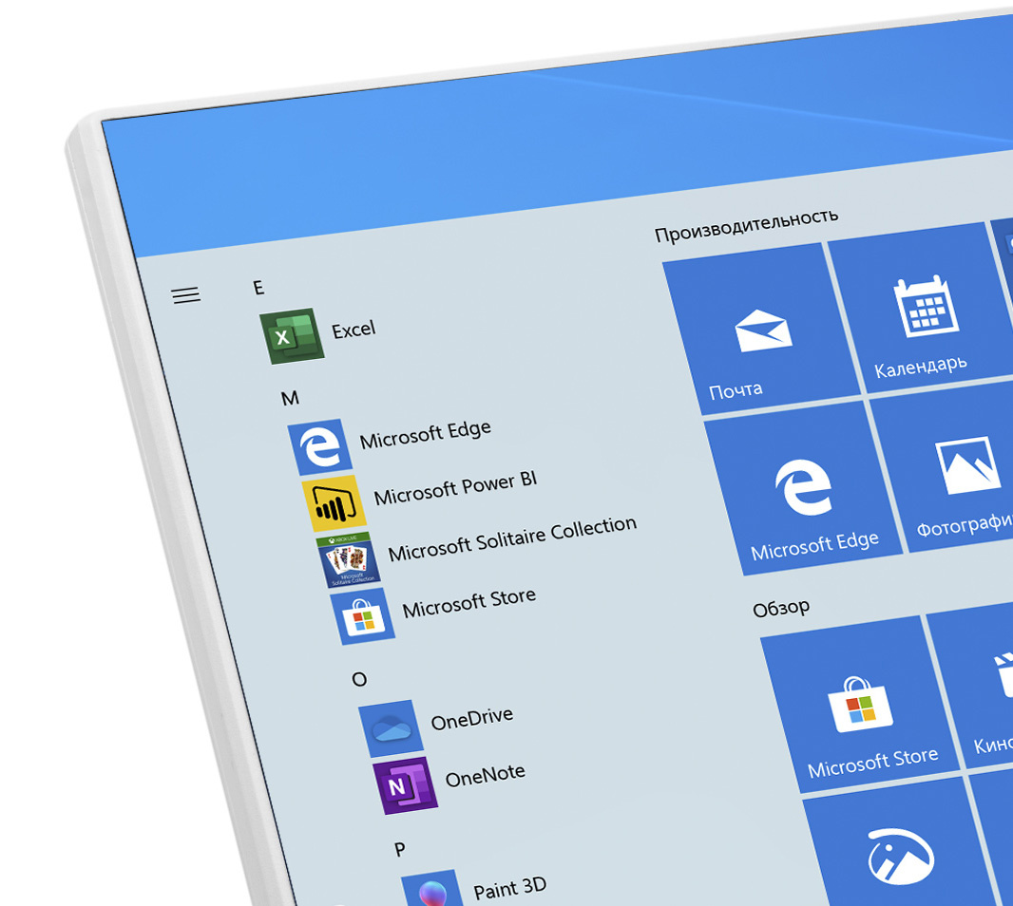Screen dimensions: 1013x906
Task: Click the OneDrive label
Action: tap(472, 718)
